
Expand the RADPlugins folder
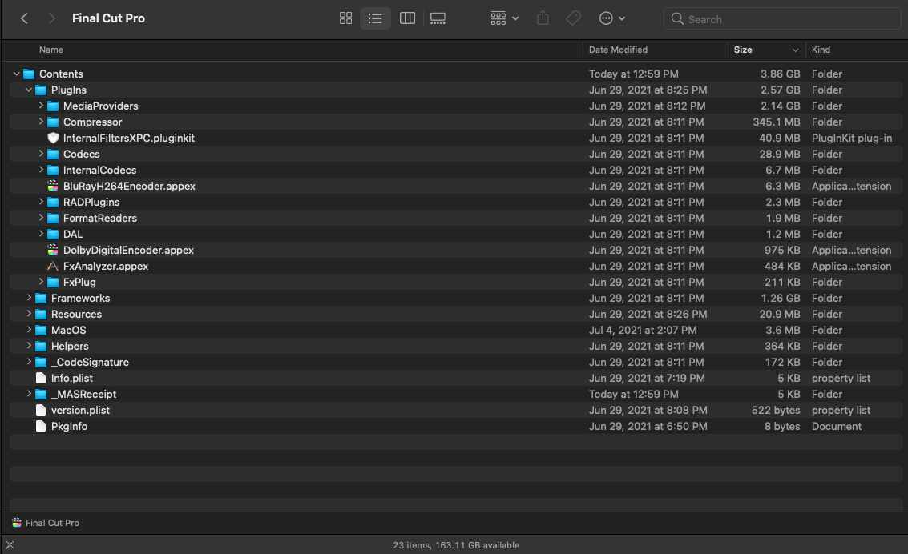point(41,202)
